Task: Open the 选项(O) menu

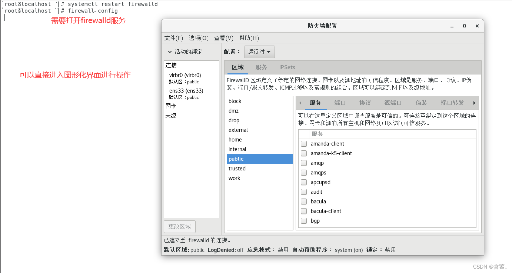Action: [199, 38]
